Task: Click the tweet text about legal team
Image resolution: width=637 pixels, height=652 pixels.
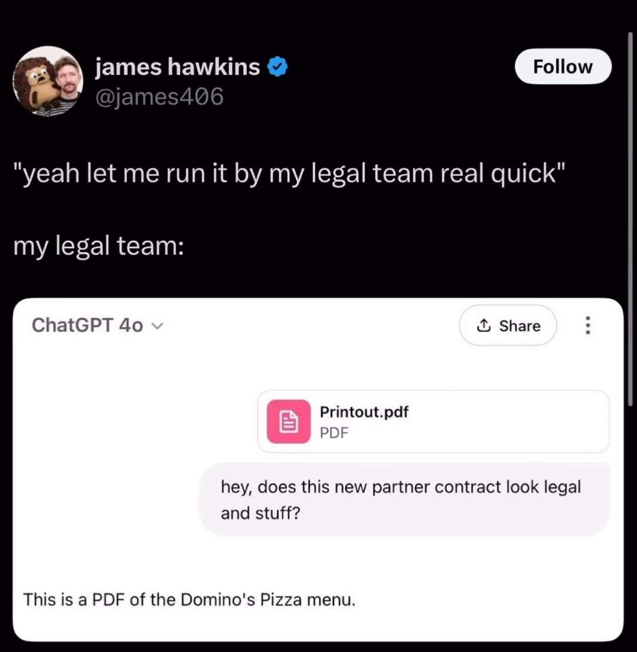Action: point(289,174)
